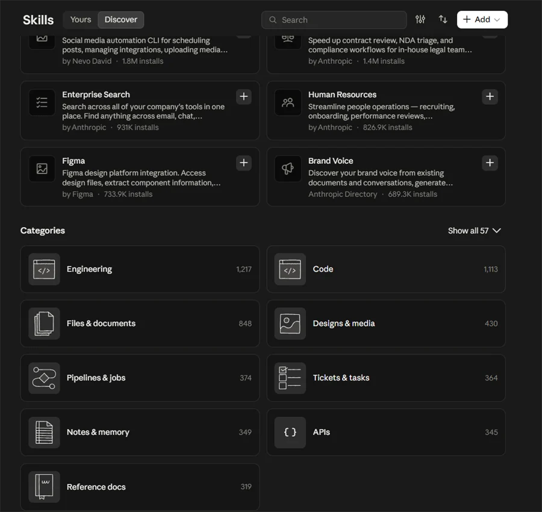Open the Files & documents category
542x512 pixels.
(x=140, y=323)
